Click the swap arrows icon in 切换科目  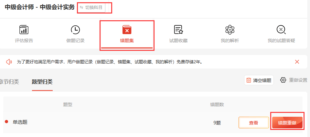(81, 8)
